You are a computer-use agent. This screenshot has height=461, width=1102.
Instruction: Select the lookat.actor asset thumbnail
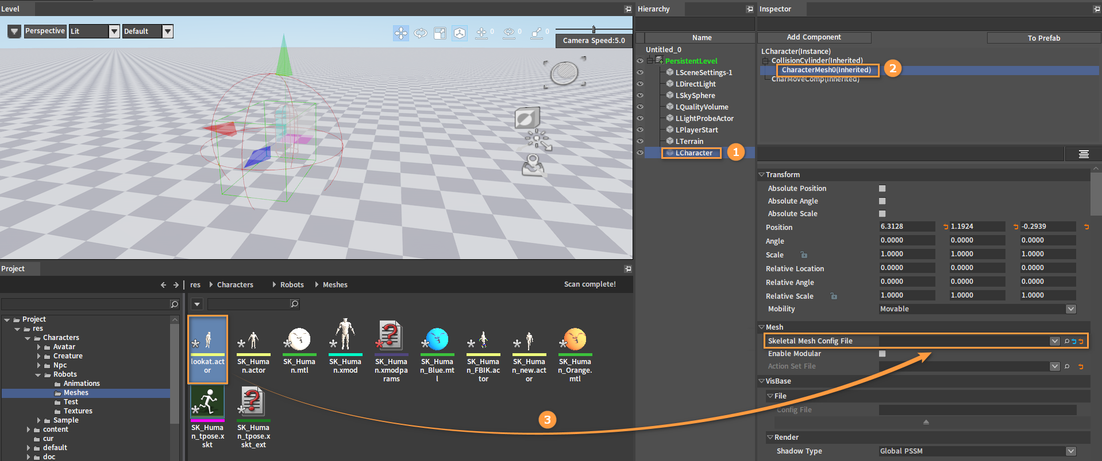pyautogui.click(x=207, y=350)
